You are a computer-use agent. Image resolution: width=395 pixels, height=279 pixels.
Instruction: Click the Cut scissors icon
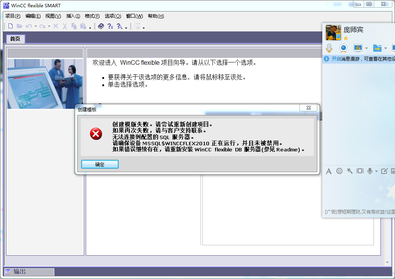coord(65,26)
